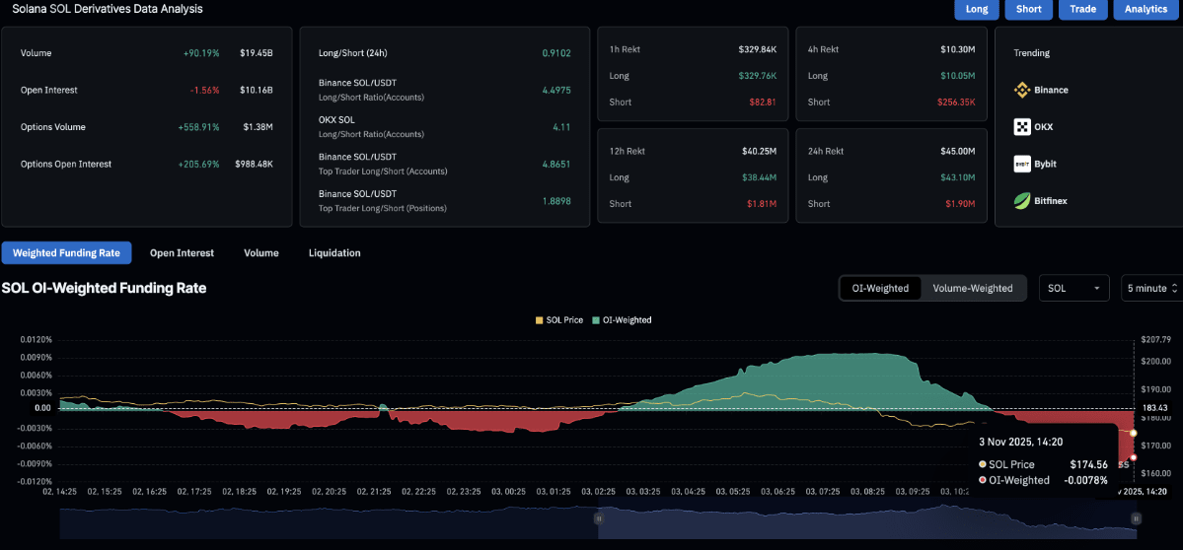The image size is (1183, 550).
Task: Select the OI-Weighted toggle option
Action: tap(880, 288)
